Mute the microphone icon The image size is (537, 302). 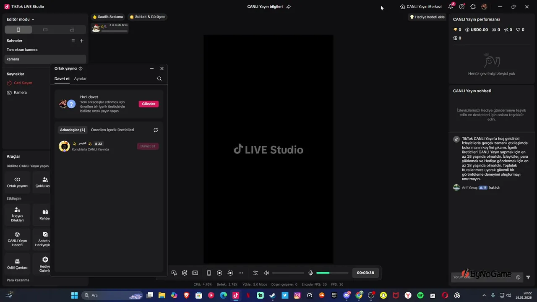(310, 273)
